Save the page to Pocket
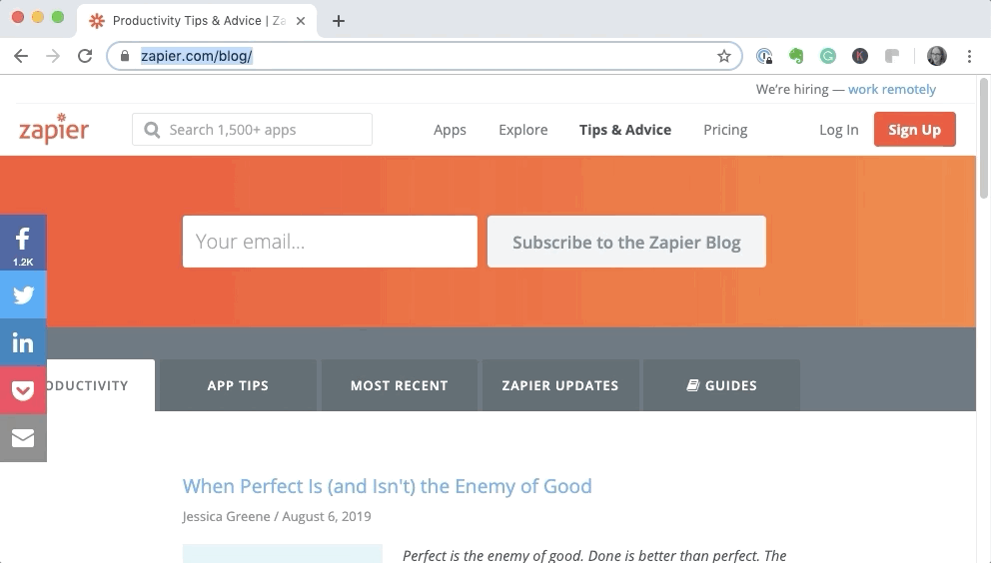Screen dimensions: 991x563 pyautogui.click(x=23, y=390)
